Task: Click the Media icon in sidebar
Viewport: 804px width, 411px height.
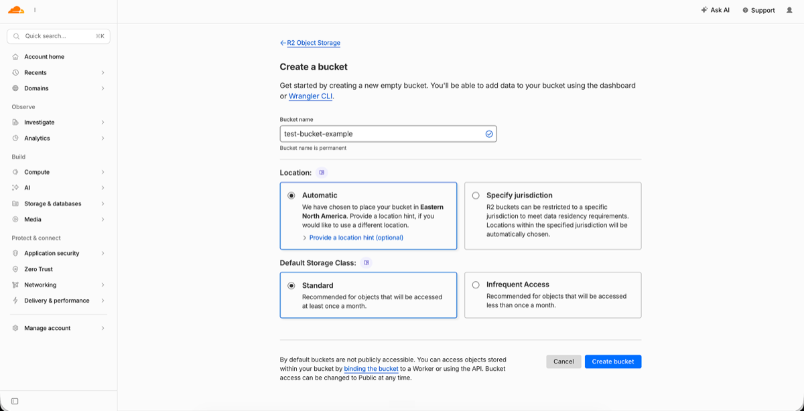Action: point(15,220)
